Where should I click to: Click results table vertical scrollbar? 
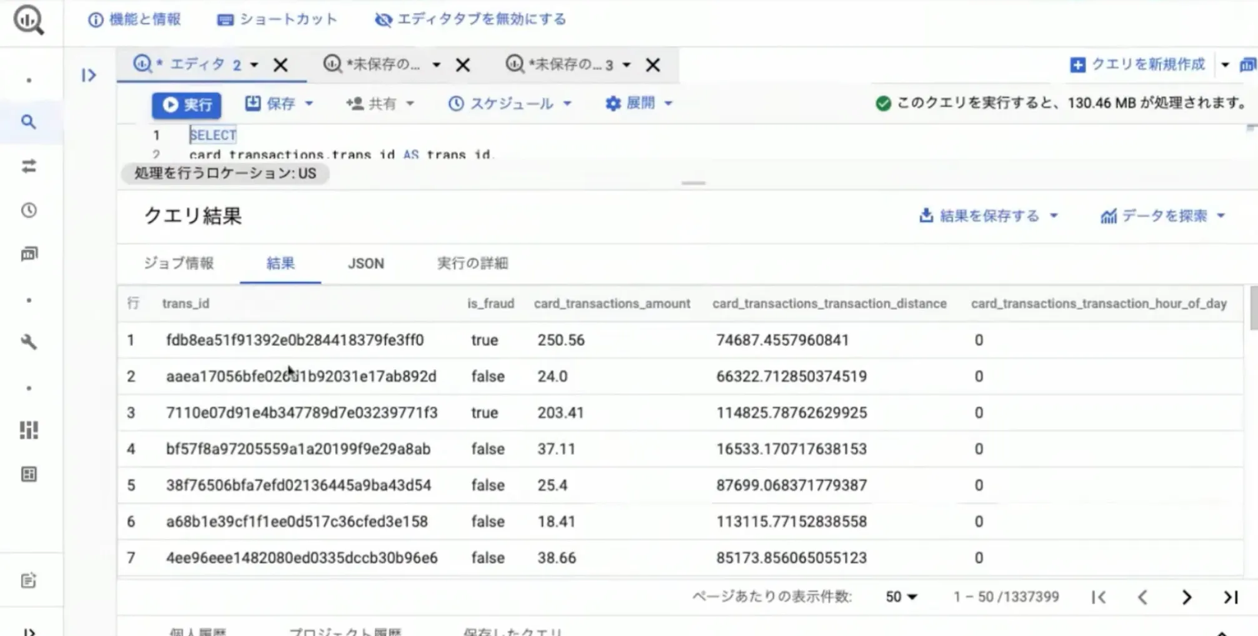(x=1253, y=307)
